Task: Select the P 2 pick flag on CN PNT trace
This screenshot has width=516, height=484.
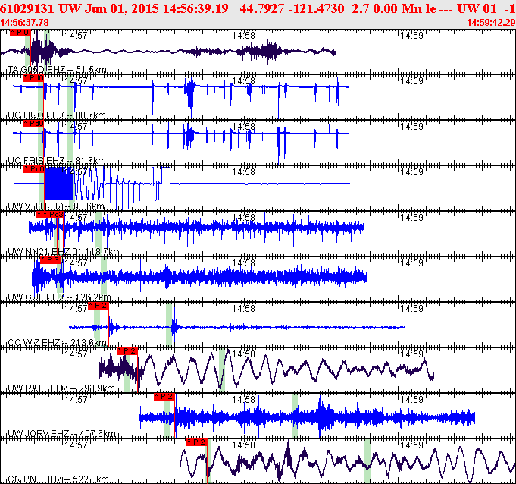Action: (x=197, y=442)
